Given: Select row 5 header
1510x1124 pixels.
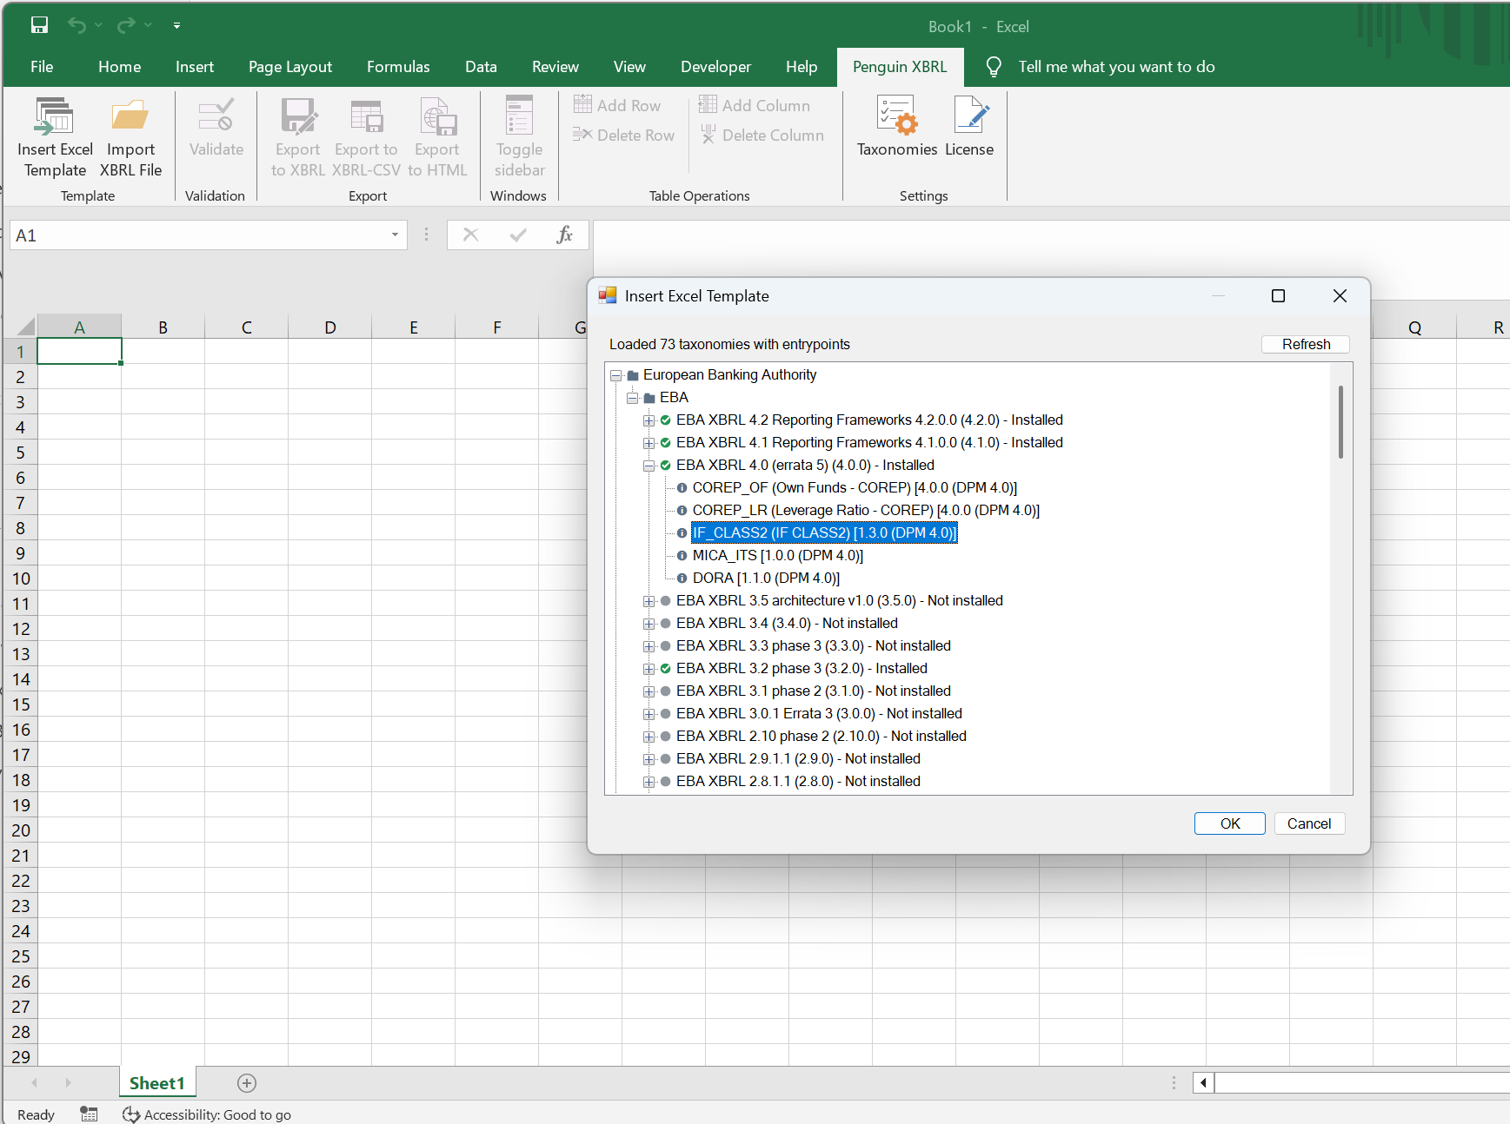Looking at the screenshot, I should point(20,453).
